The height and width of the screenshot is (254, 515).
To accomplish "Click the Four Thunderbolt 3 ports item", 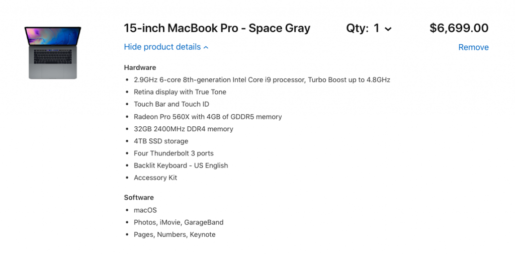I will (x=174, y=153).
